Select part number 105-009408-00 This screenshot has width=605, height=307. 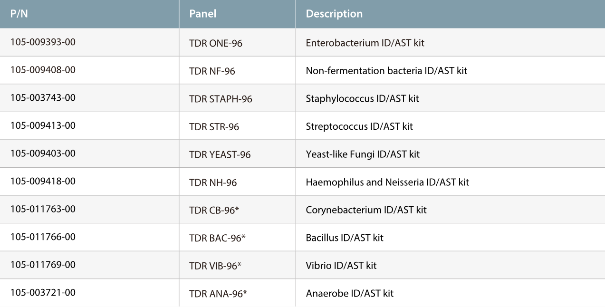tap(43, 70)
